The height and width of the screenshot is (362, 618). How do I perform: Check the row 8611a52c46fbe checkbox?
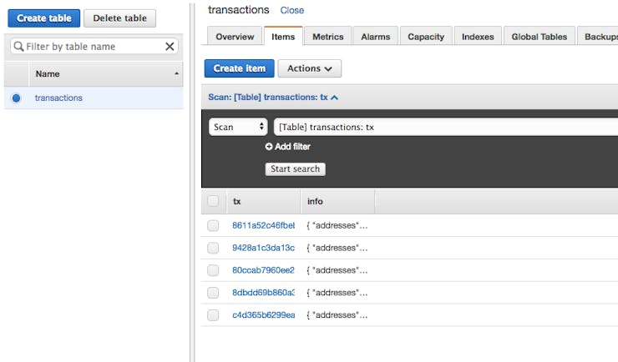pyautogui.click(x=213, y=225)
